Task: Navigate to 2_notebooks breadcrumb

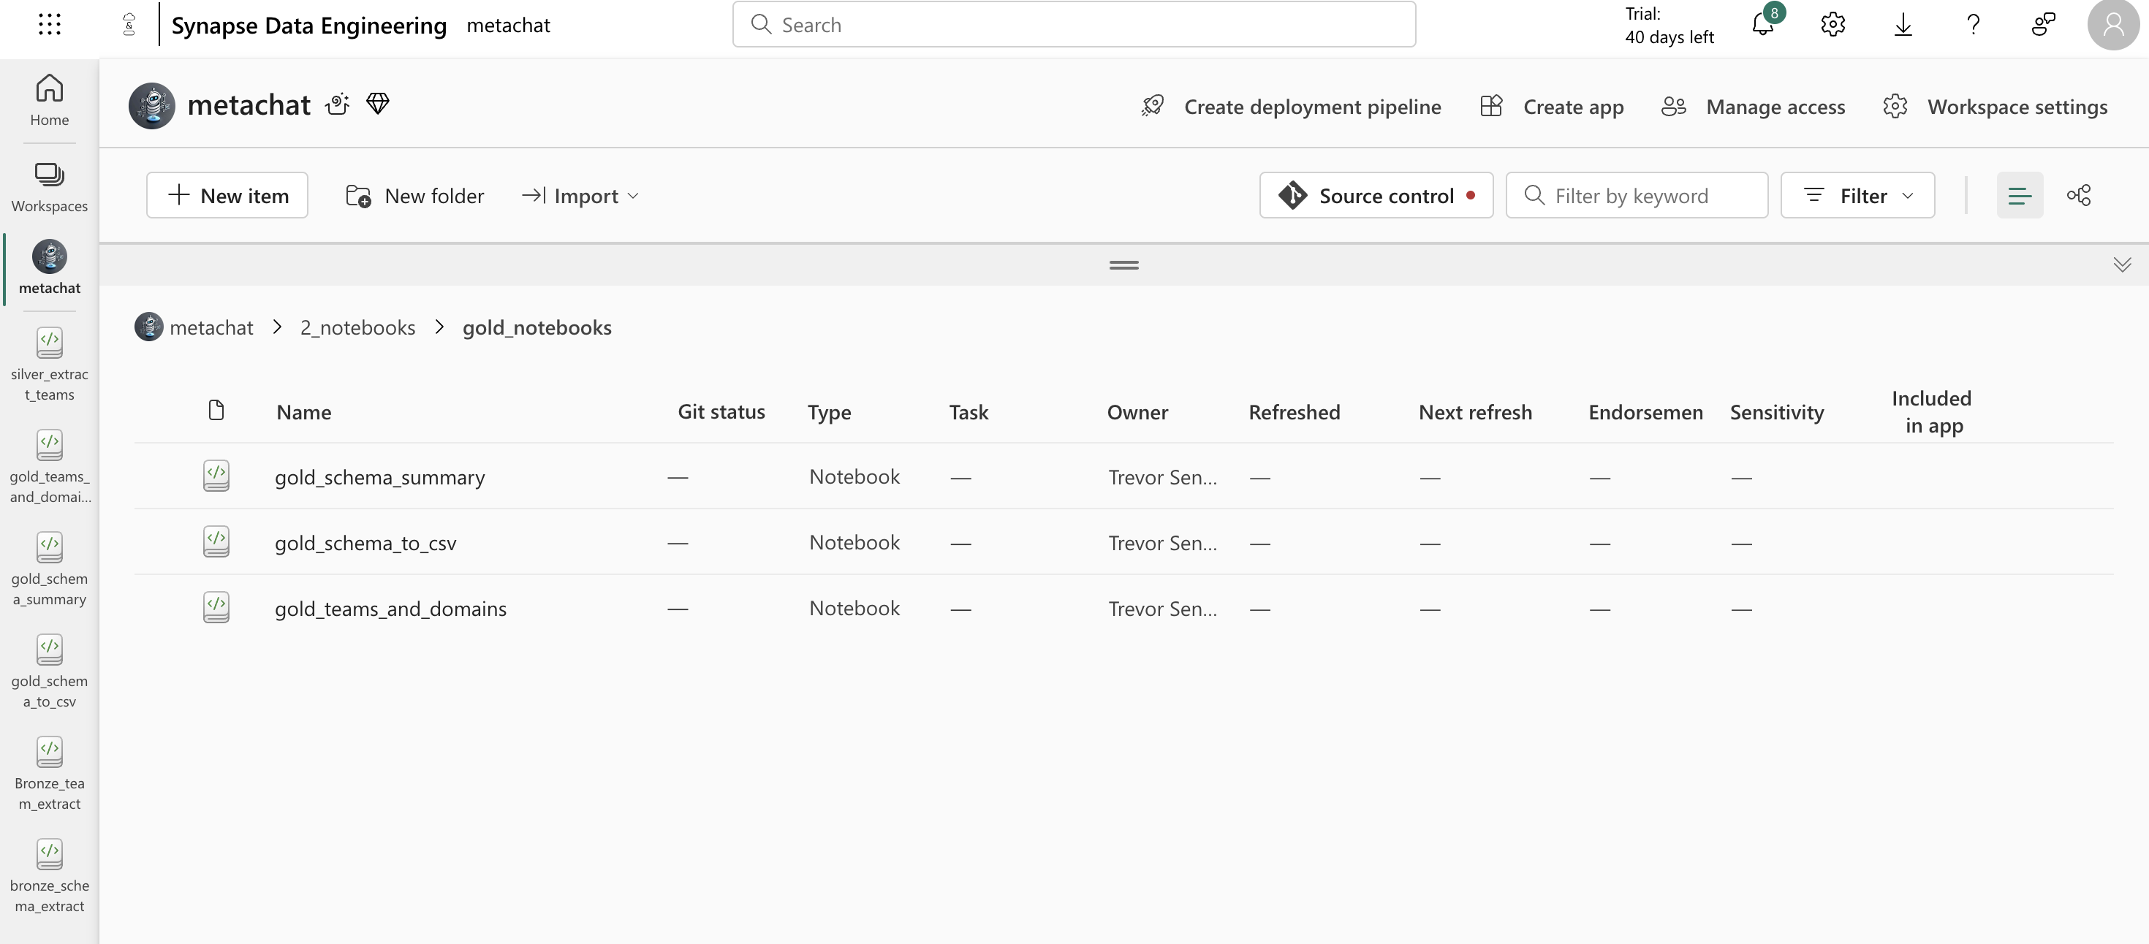Action: (x=357, y=328)
